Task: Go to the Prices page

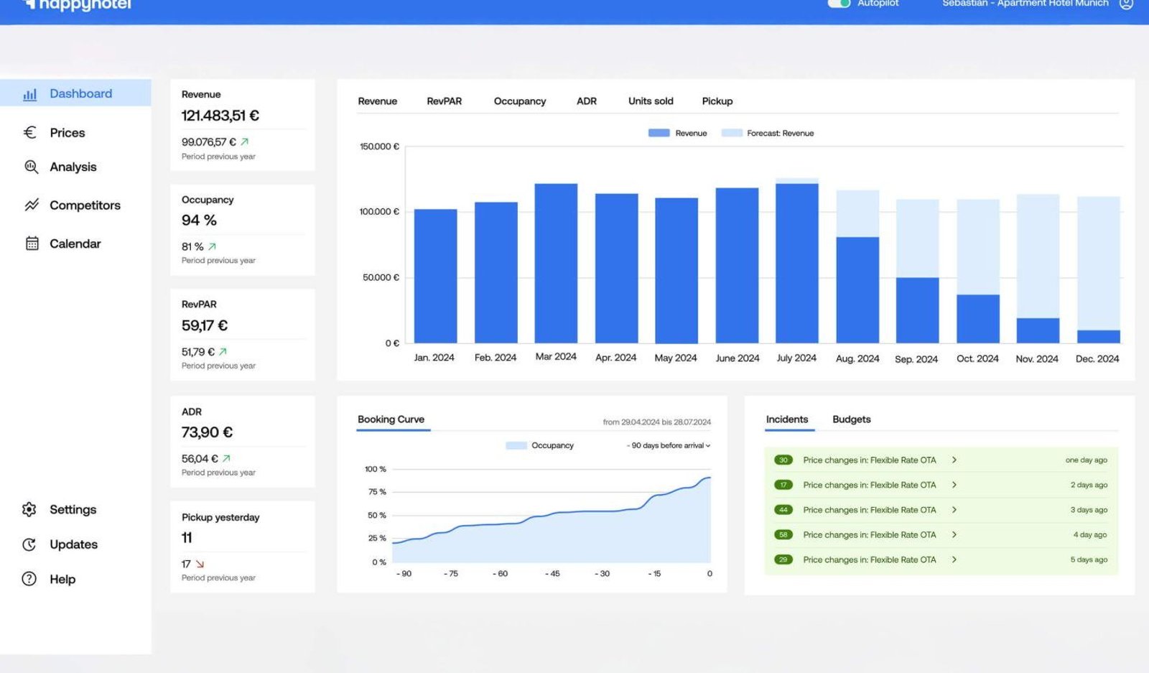Action: [x=68, y=133]
